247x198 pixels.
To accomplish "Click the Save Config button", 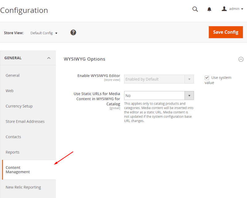I will [x=226, y=32].
